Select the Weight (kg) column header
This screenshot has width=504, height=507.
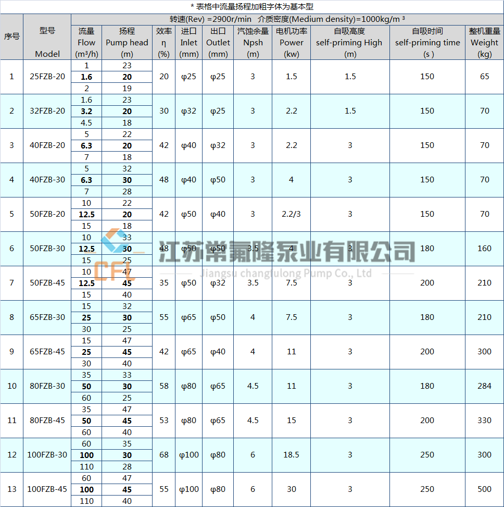[485, 42]
